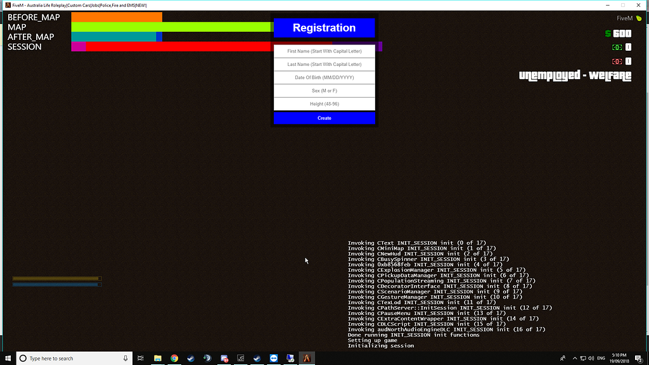Open Task View on the taskbar

click(x=140, y=357)
